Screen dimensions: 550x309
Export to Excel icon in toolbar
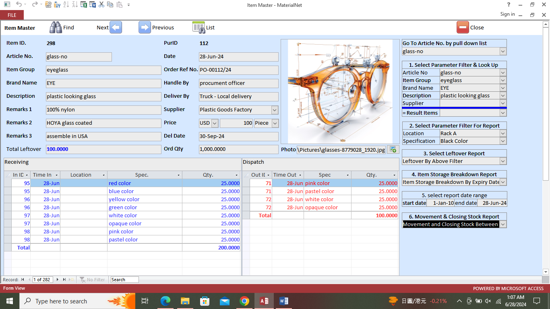[84, 5]
